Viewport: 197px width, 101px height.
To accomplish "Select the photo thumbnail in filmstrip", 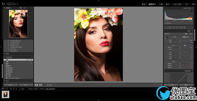I will click(6, 94).
